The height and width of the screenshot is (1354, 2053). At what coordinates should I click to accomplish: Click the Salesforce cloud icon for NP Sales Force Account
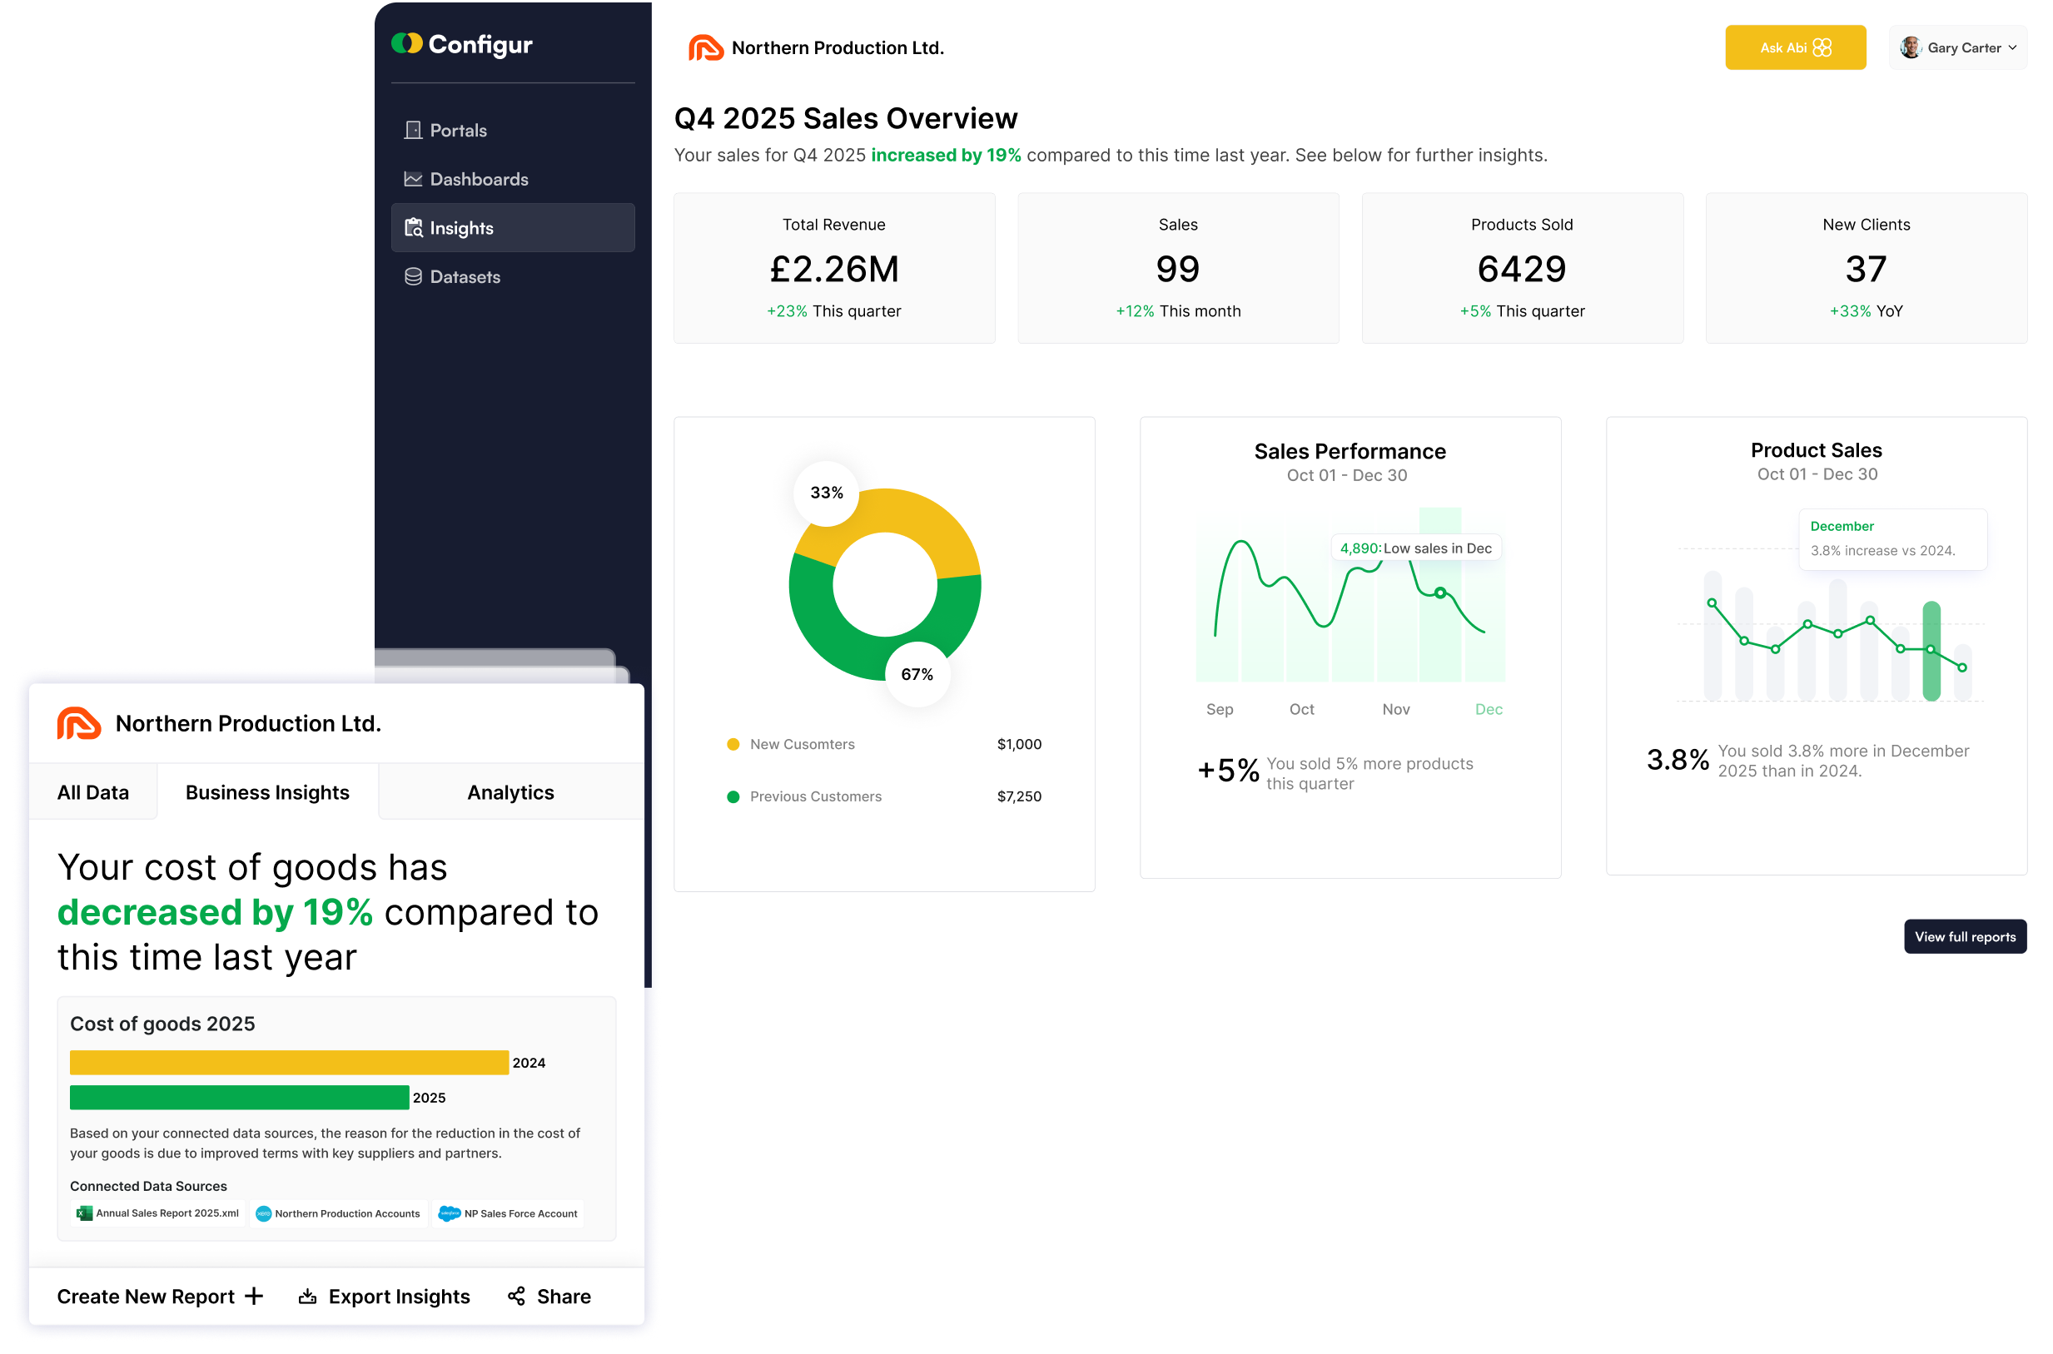pos(449,1213)
